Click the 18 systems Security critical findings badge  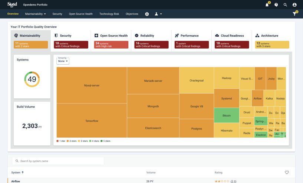click(x=71, y=45)
